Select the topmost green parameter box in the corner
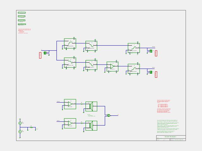Image resolution: width=202 pixels, height=151 pixels. [x=22, y=13]
